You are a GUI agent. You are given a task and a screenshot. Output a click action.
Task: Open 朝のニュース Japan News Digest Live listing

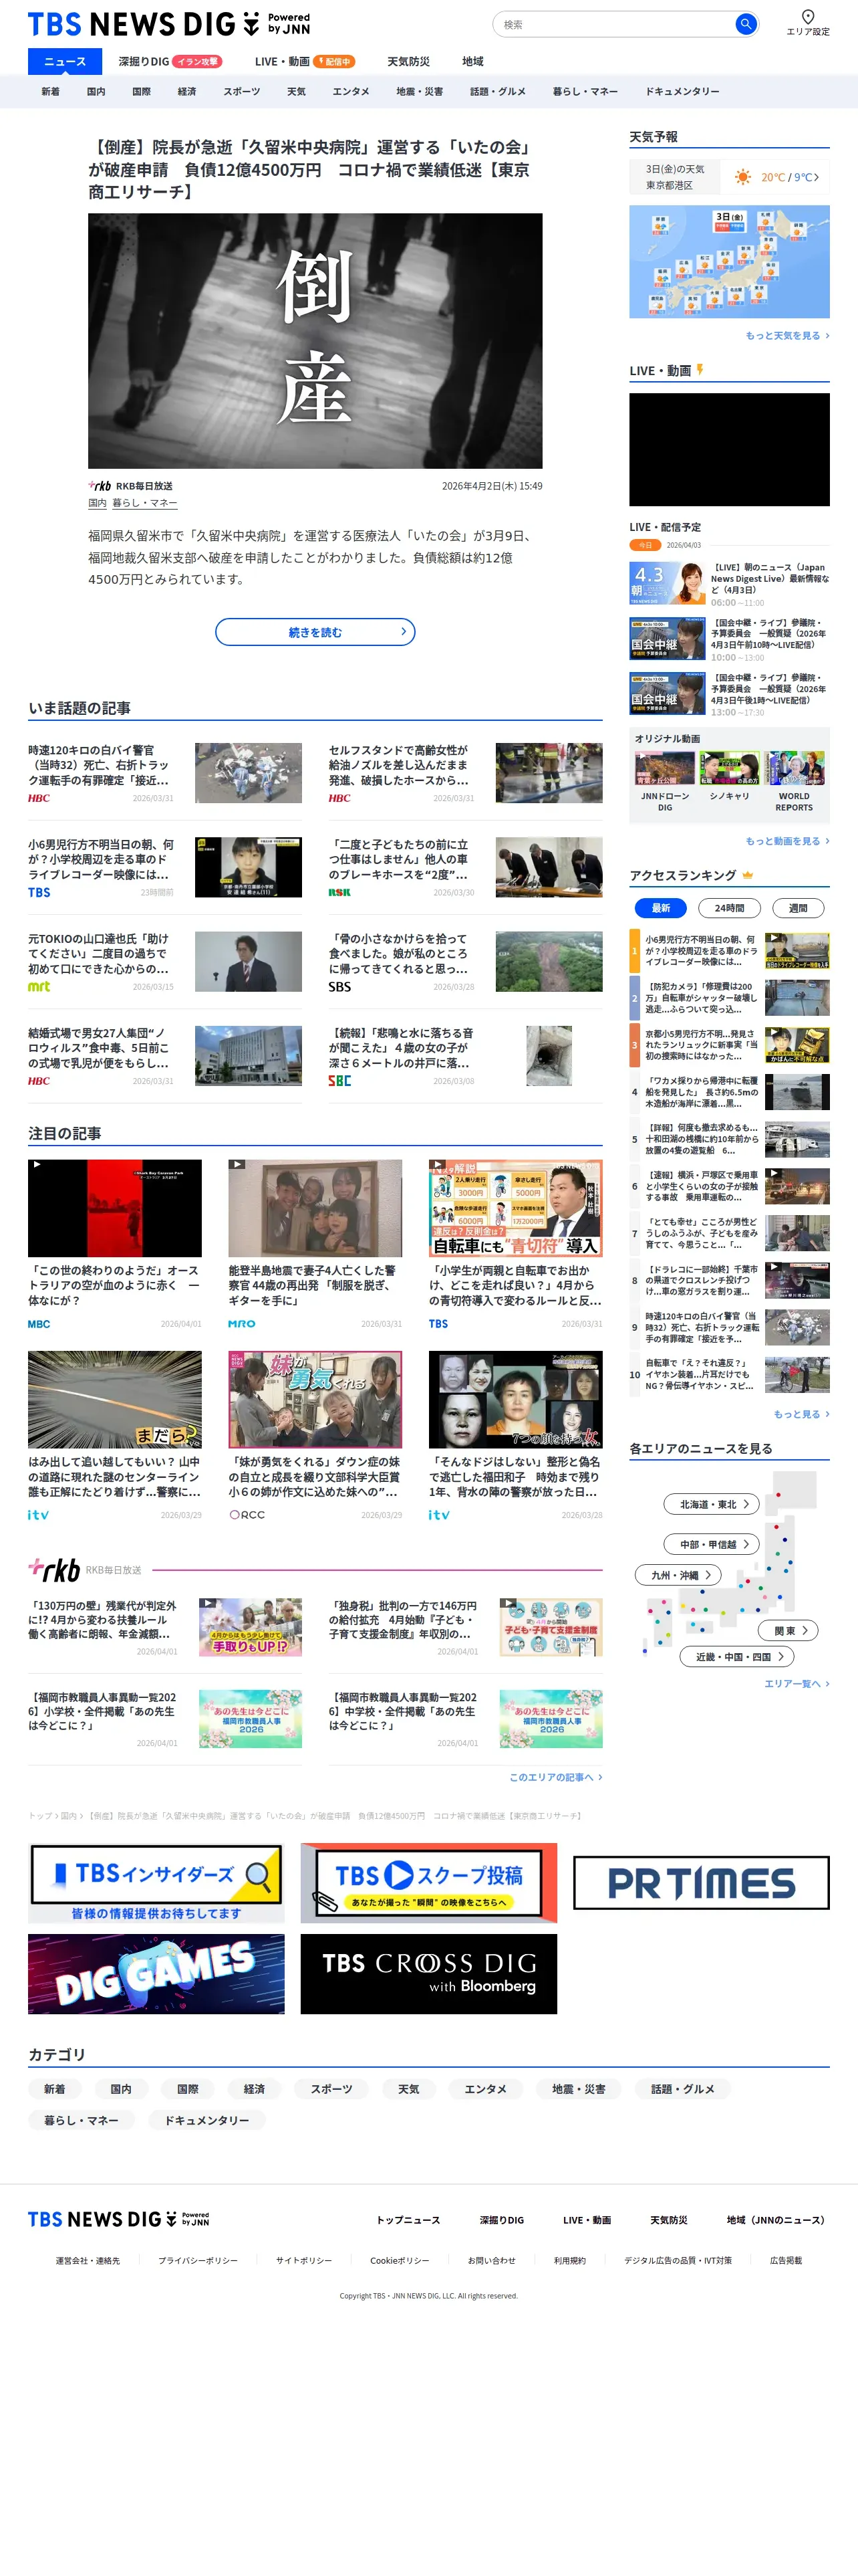(729, 584)
